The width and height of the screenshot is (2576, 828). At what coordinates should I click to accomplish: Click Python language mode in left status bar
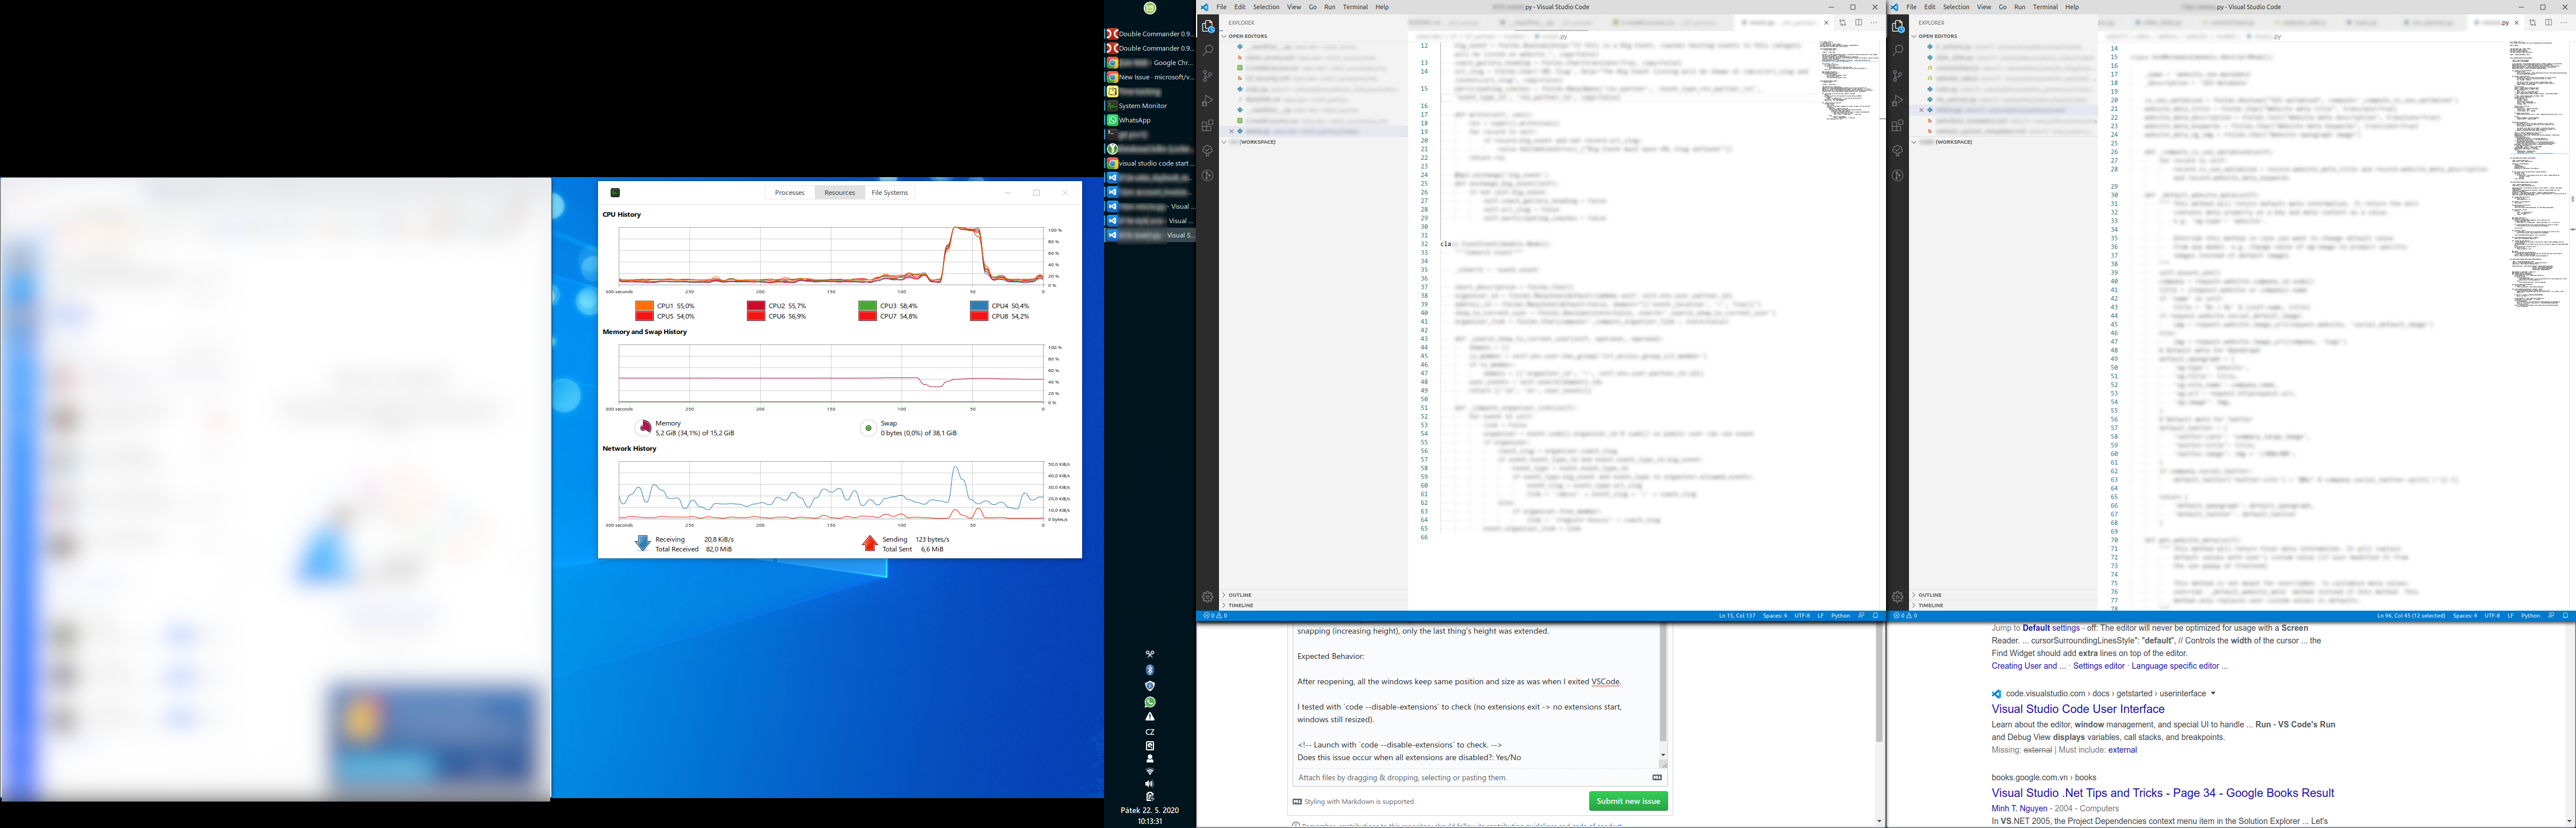1840,616
